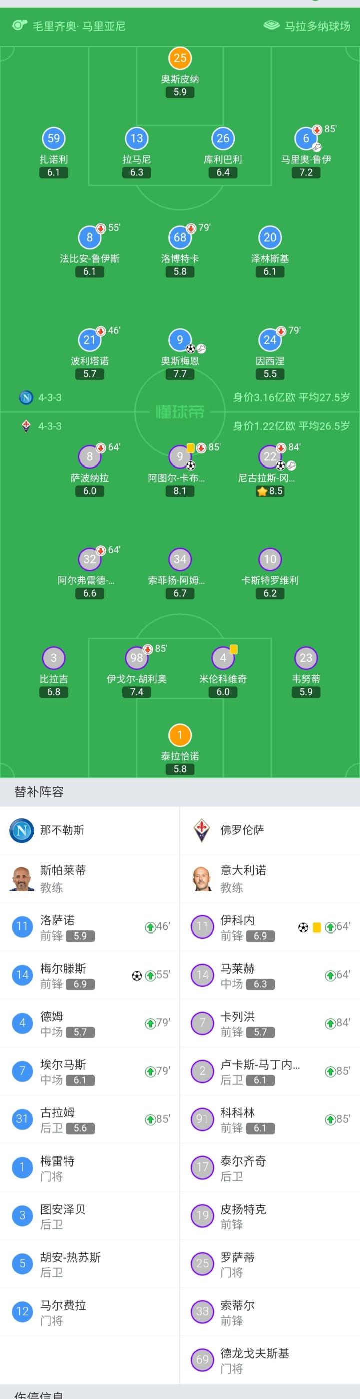Open 马里奥·鲁伊 number 6 player badge
Screen dimensions: 360x1399
(306, 138)
